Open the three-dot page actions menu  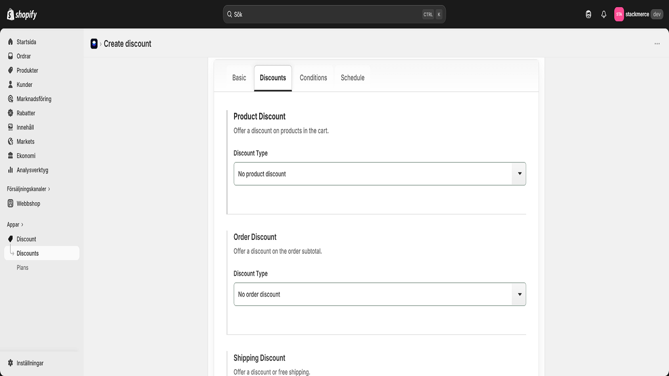[657, 43]
